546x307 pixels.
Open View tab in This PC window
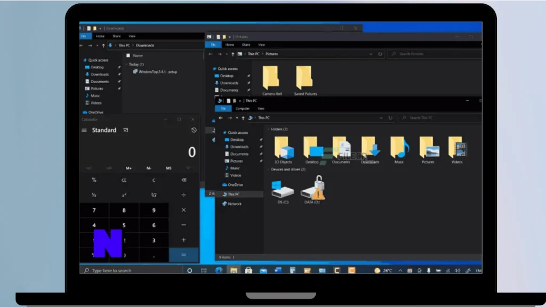[261, 109]
